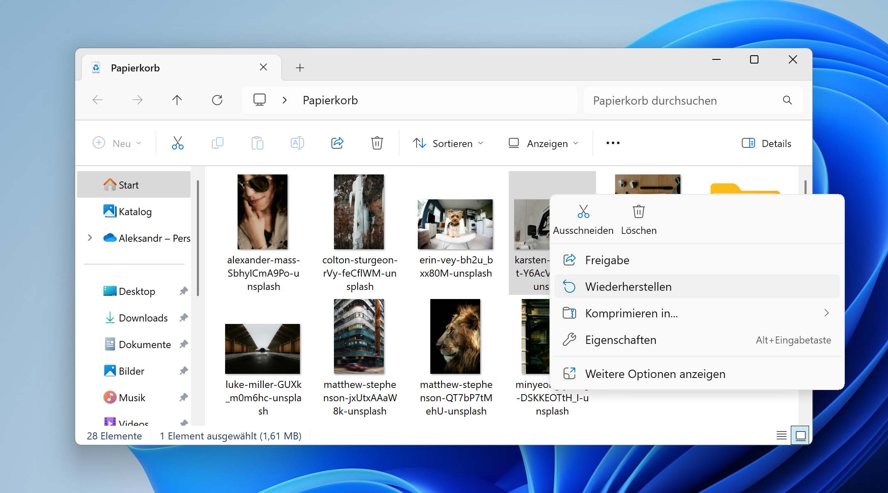Click the file area vertical scrollbar
The image size is (888, 493).
(x=805, y=187)
